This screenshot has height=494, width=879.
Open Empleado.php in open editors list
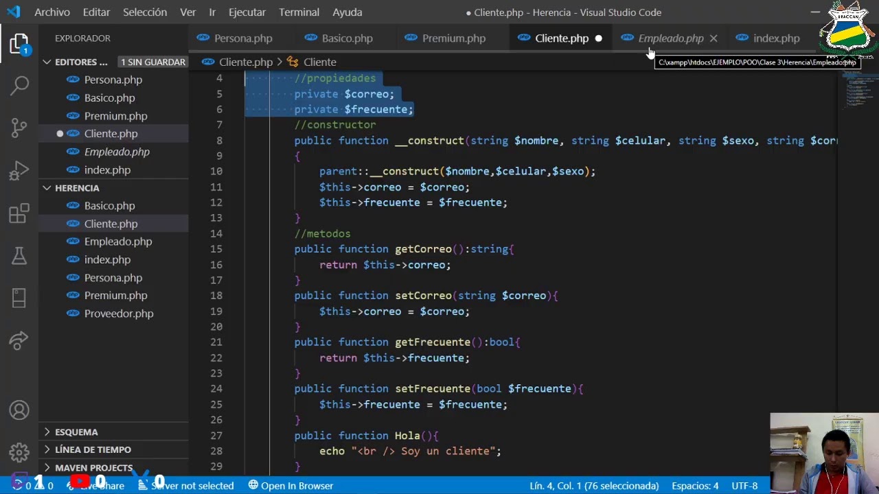tap(113, 152)
